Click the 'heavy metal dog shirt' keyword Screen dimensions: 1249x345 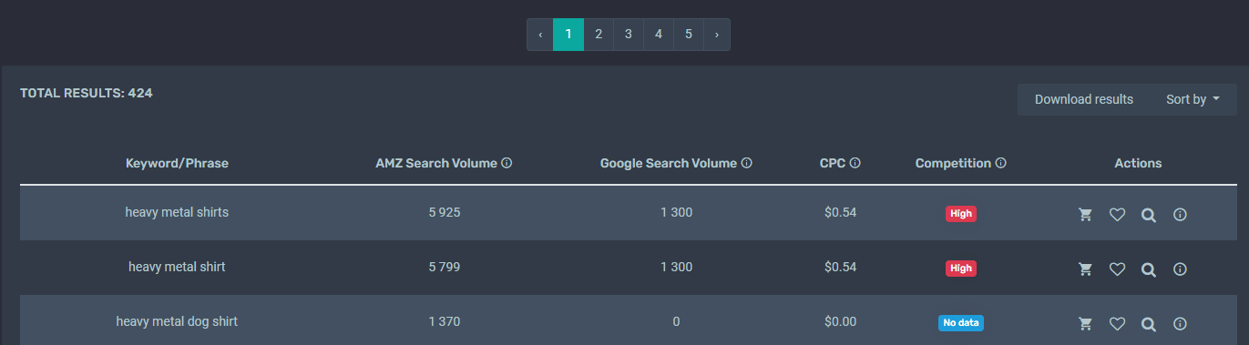tap(177, 321)
